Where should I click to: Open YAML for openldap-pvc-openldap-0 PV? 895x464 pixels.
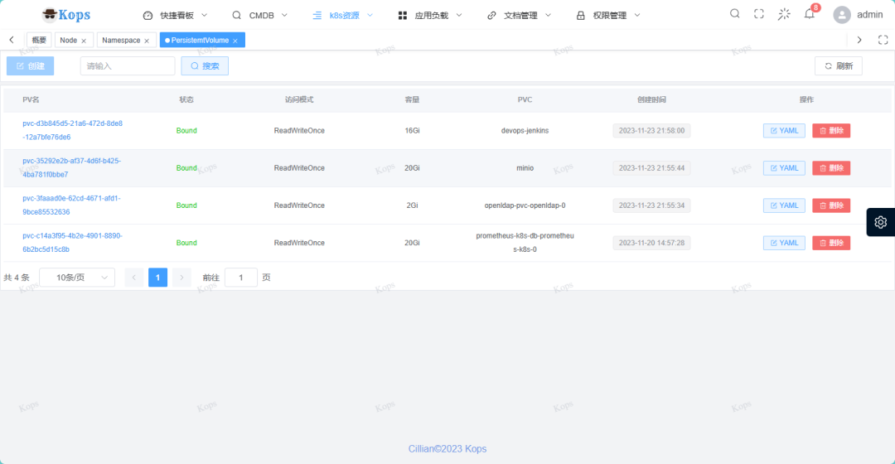pos(784,205)
